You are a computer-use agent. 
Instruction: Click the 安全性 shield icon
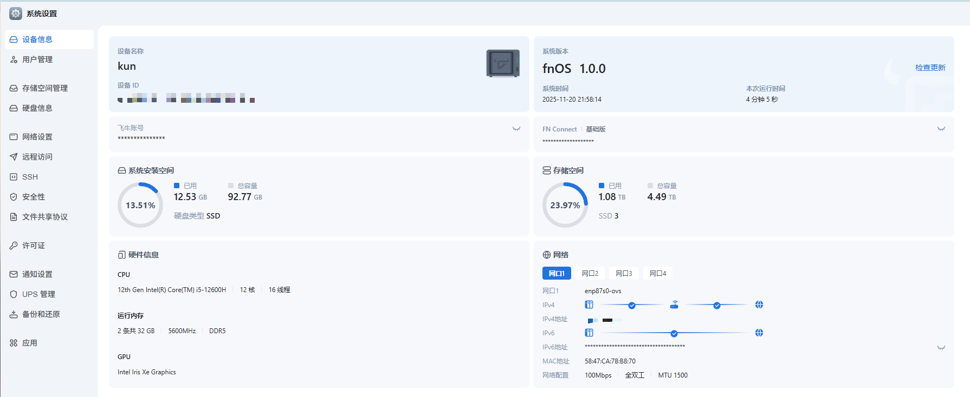(x=14, y=197)
